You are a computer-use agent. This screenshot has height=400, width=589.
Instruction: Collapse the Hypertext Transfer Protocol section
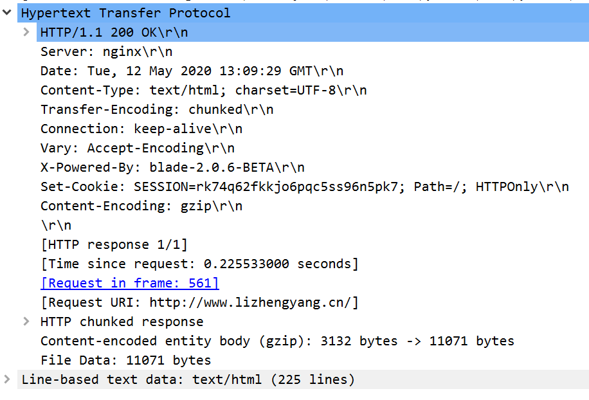click(6, 12)
